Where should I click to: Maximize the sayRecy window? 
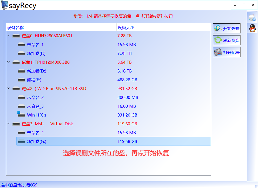coord(244,5)
